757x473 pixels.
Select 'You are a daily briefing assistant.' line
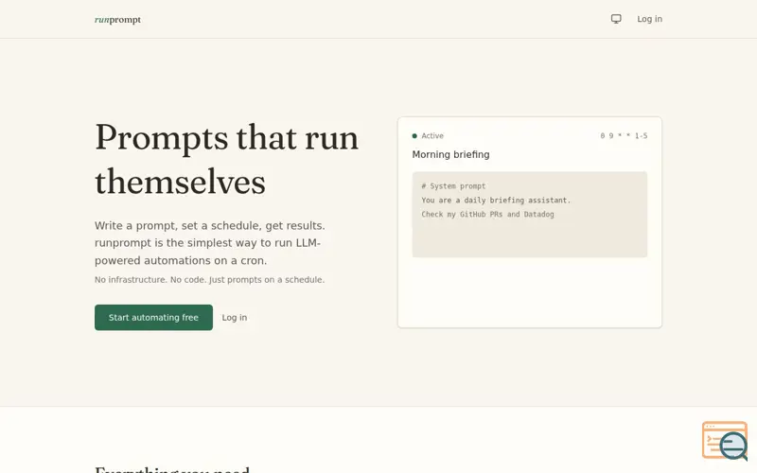[496, 200]
